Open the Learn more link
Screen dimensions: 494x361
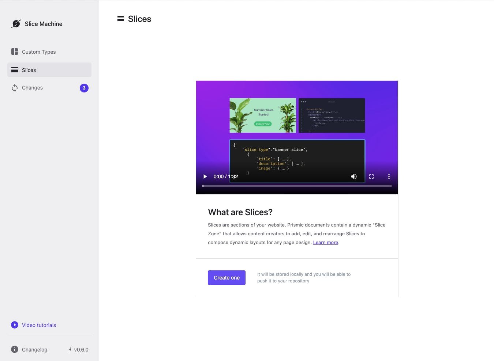click(x=325, y=242)
